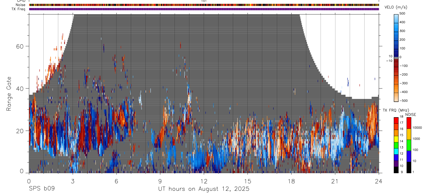Click green swatch in NOISE legend
The image size is (426, 196).
click(x=409, y=145)
